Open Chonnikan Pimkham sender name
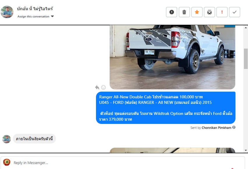The height and width of the screenshot is (169, 248). pyautogui.click(x=216, y=128)
